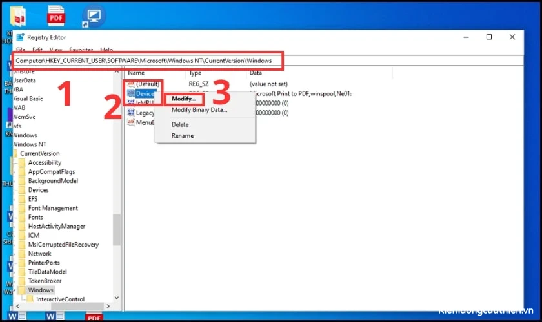Screen dimensions: 542x322
Task: Open the monitor shortcut desktop icon
Action: tap(94, 16)
